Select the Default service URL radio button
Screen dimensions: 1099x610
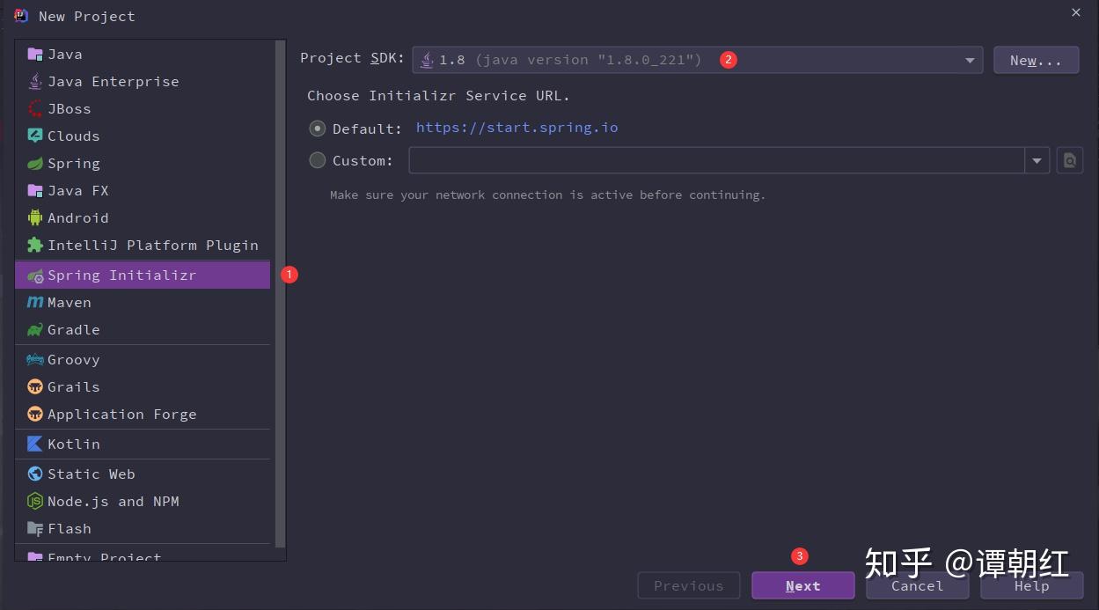[318, 129]
